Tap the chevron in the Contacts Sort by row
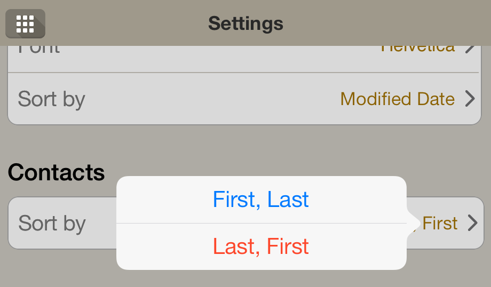The image size is (491, 287). (x=472, y=223)
